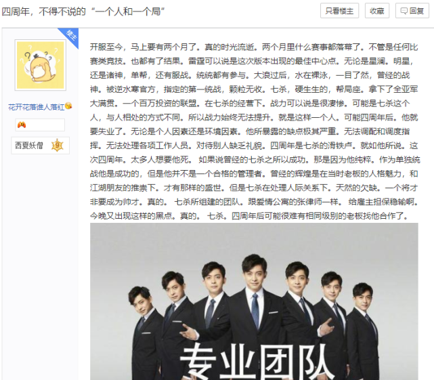
Task: Click the kiss emoji beside the username
Action: (68, 106)
